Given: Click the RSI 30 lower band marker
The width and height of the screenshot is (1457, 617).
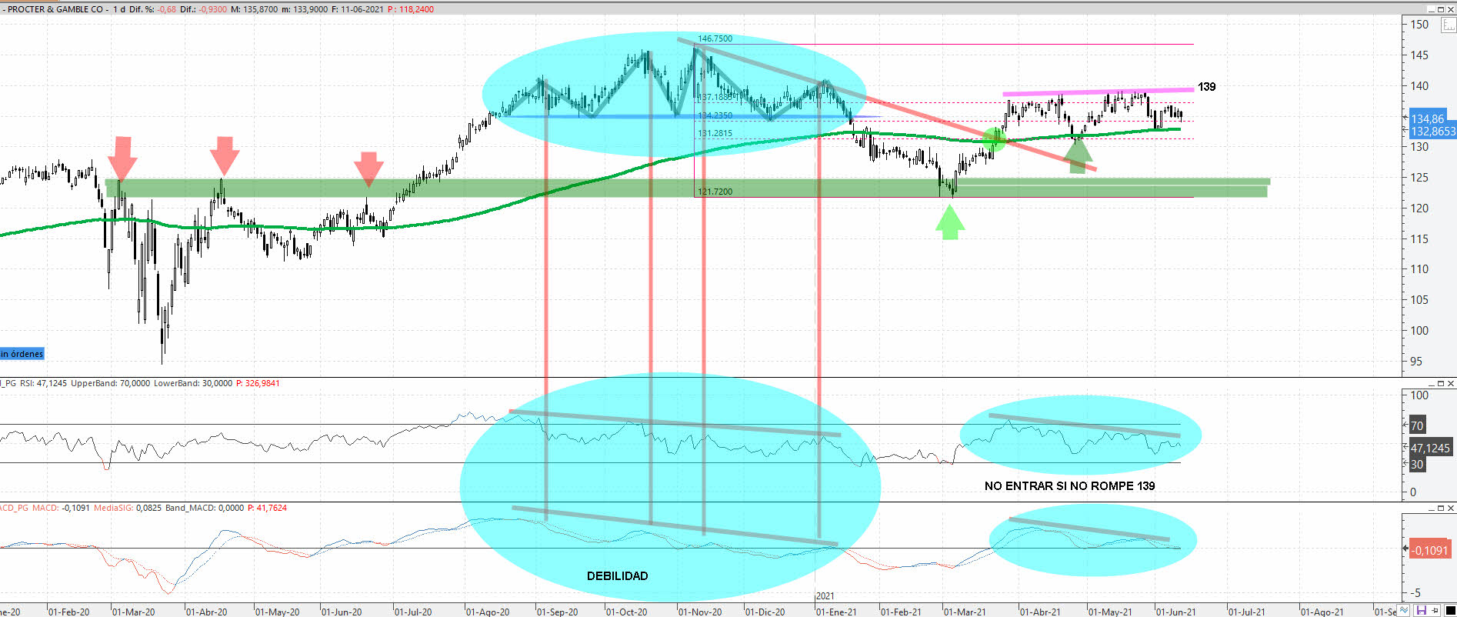Looking at the screenshot, I should 1417,464.
